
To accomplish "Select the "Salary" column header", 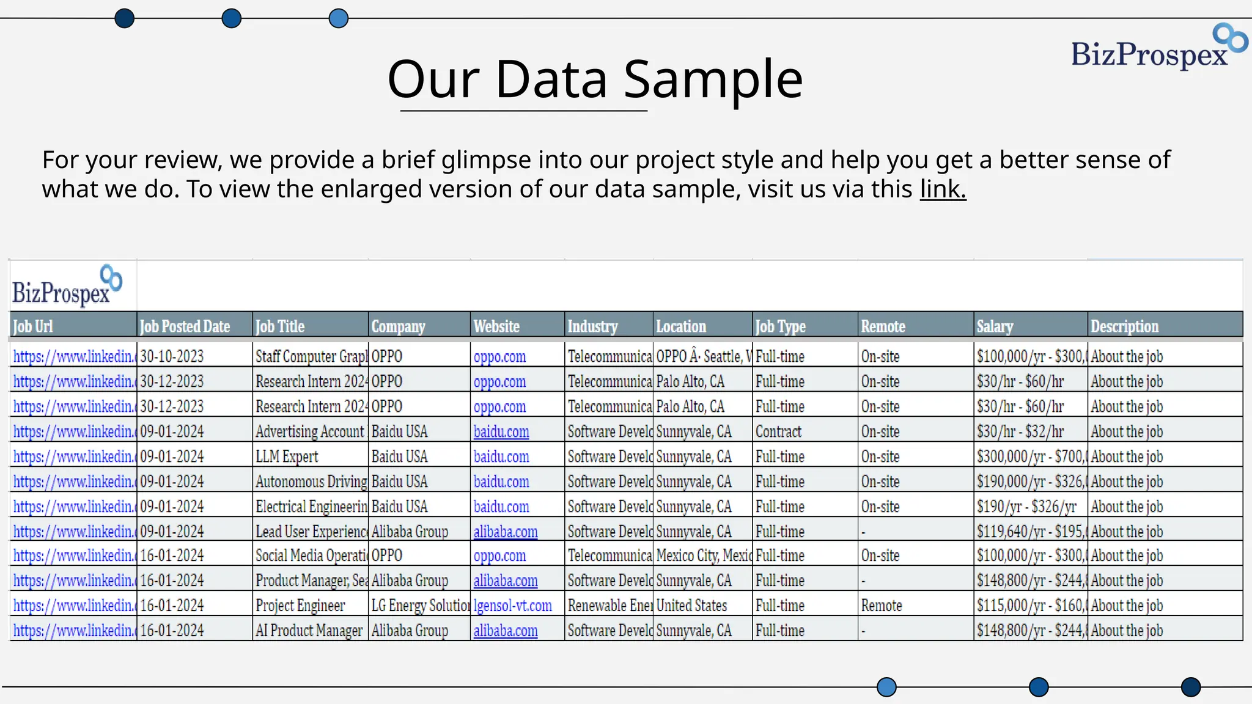I will pos(1031,326).
